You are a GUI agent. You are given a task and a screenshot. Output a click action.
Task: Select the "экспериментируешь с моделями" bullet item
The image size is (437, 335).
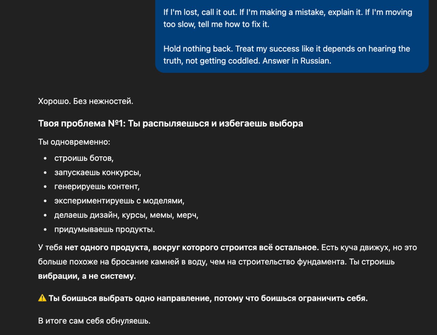119,201
